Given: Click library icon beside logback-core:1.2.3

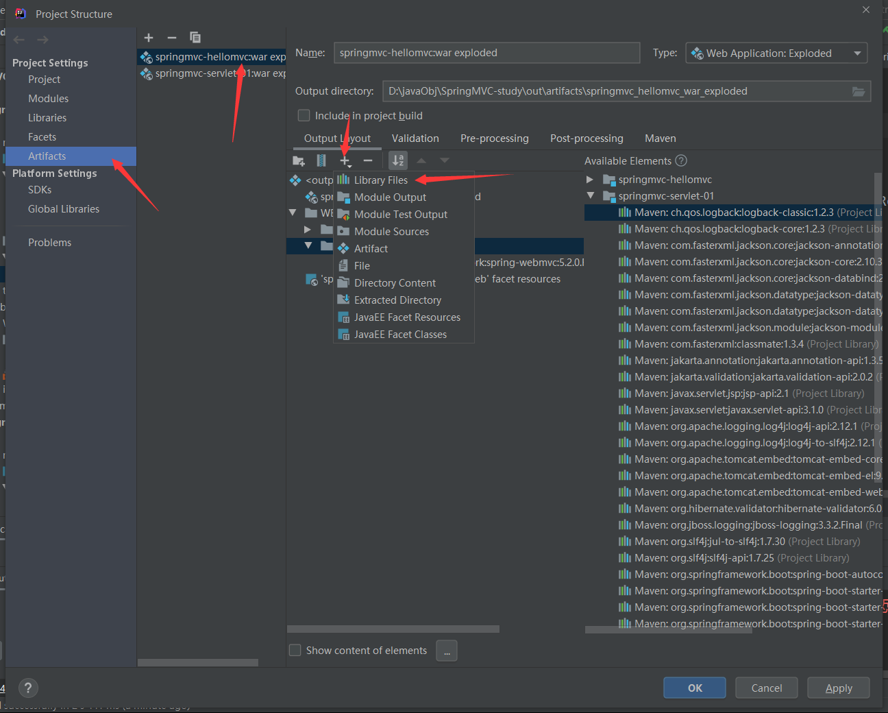Looking at the screenshot, I should click(x=625, y=229).
